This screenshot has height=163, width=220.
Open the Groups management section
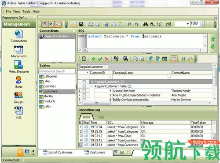click(x=18, y=97)
